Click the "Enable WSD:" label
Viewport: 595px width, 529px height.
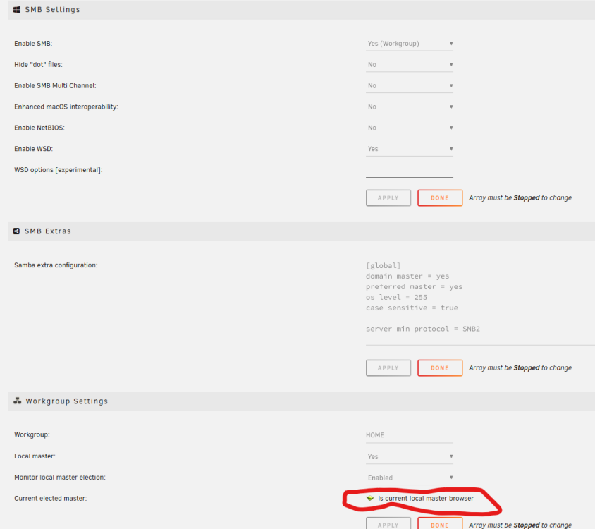click(x=33, y=149)
